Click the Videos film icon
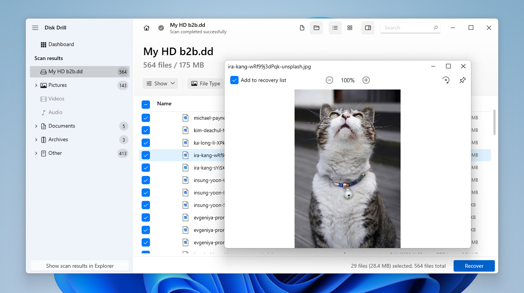 44,99
